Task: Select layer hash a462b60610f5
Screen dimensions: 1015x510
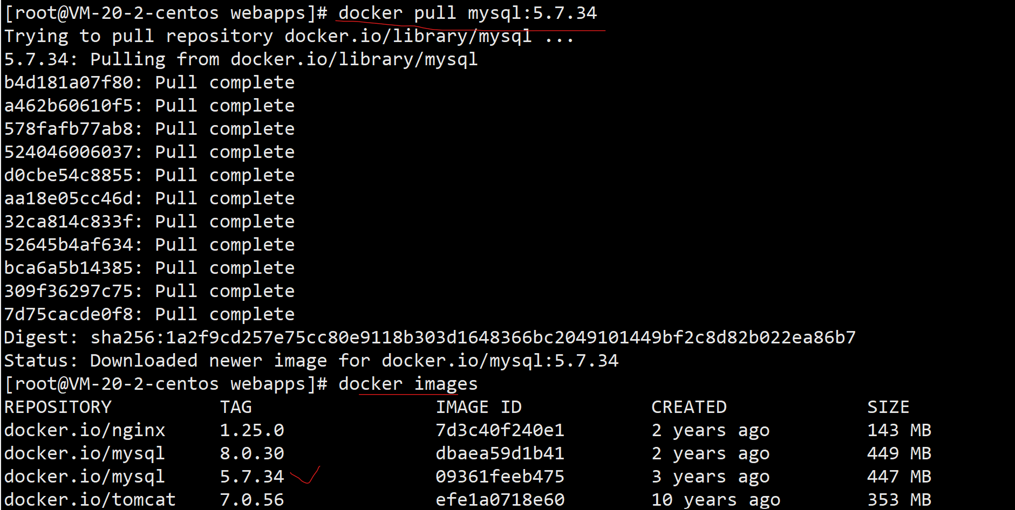Action: [69, 106]
